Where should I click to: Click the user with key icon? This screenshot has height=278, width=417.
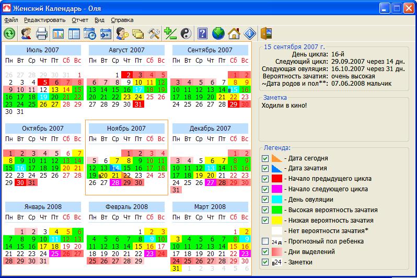pos(122,34)
